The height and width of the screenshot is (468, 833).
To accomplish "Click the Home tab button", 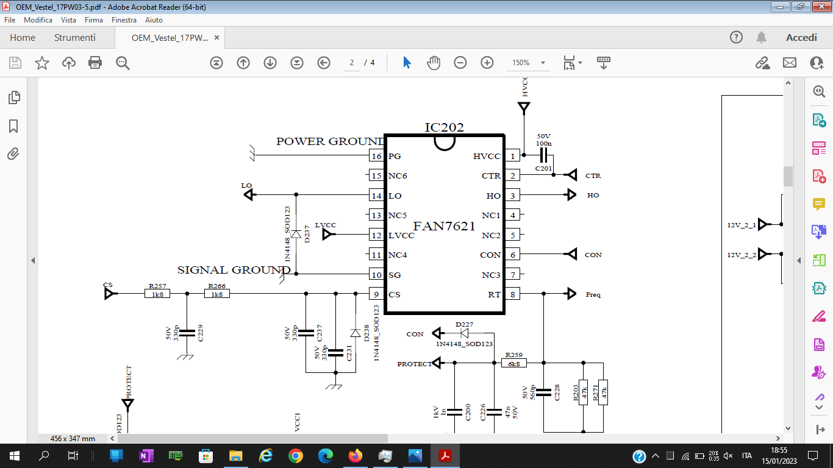I will [x=23, y=38].
